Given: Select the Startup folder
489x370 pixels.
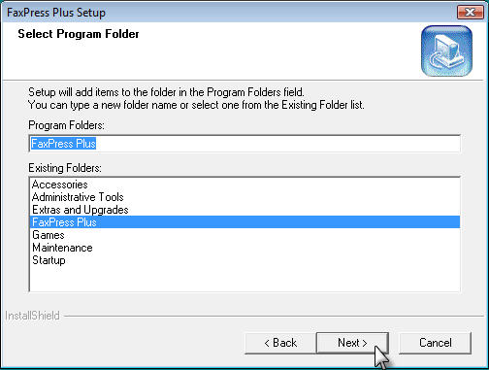Looking at the screenshot, I should click(49, 260).
